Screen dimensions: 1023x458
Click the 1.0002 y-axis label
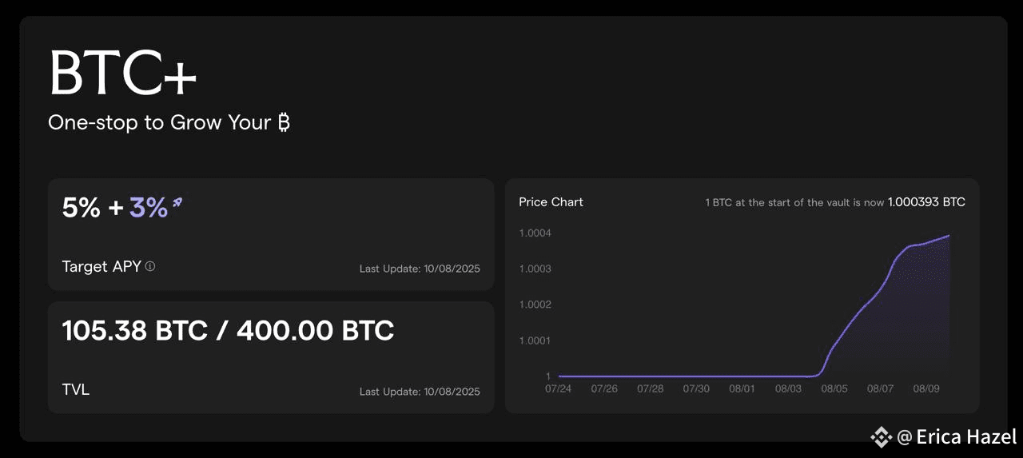click(535, 305)
